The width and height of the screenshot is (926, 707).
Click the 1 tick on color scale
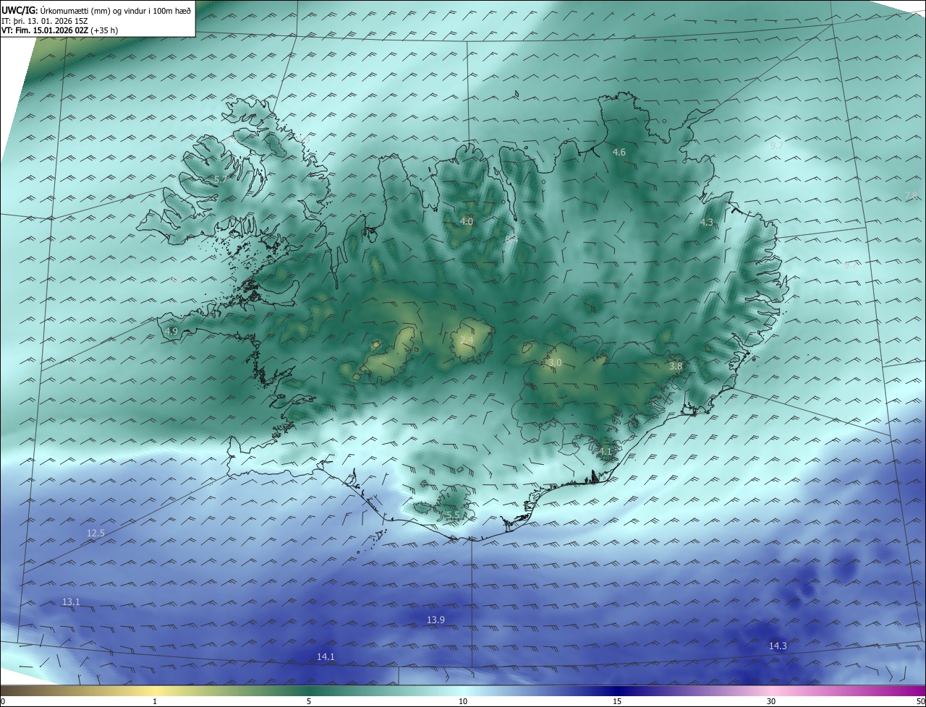pyautogui.click(x=155, y=701)
